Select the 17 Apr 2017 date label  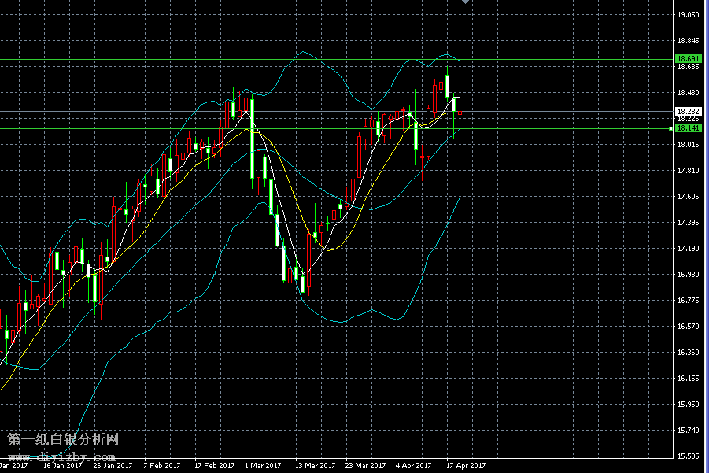[x=466, y=466]
